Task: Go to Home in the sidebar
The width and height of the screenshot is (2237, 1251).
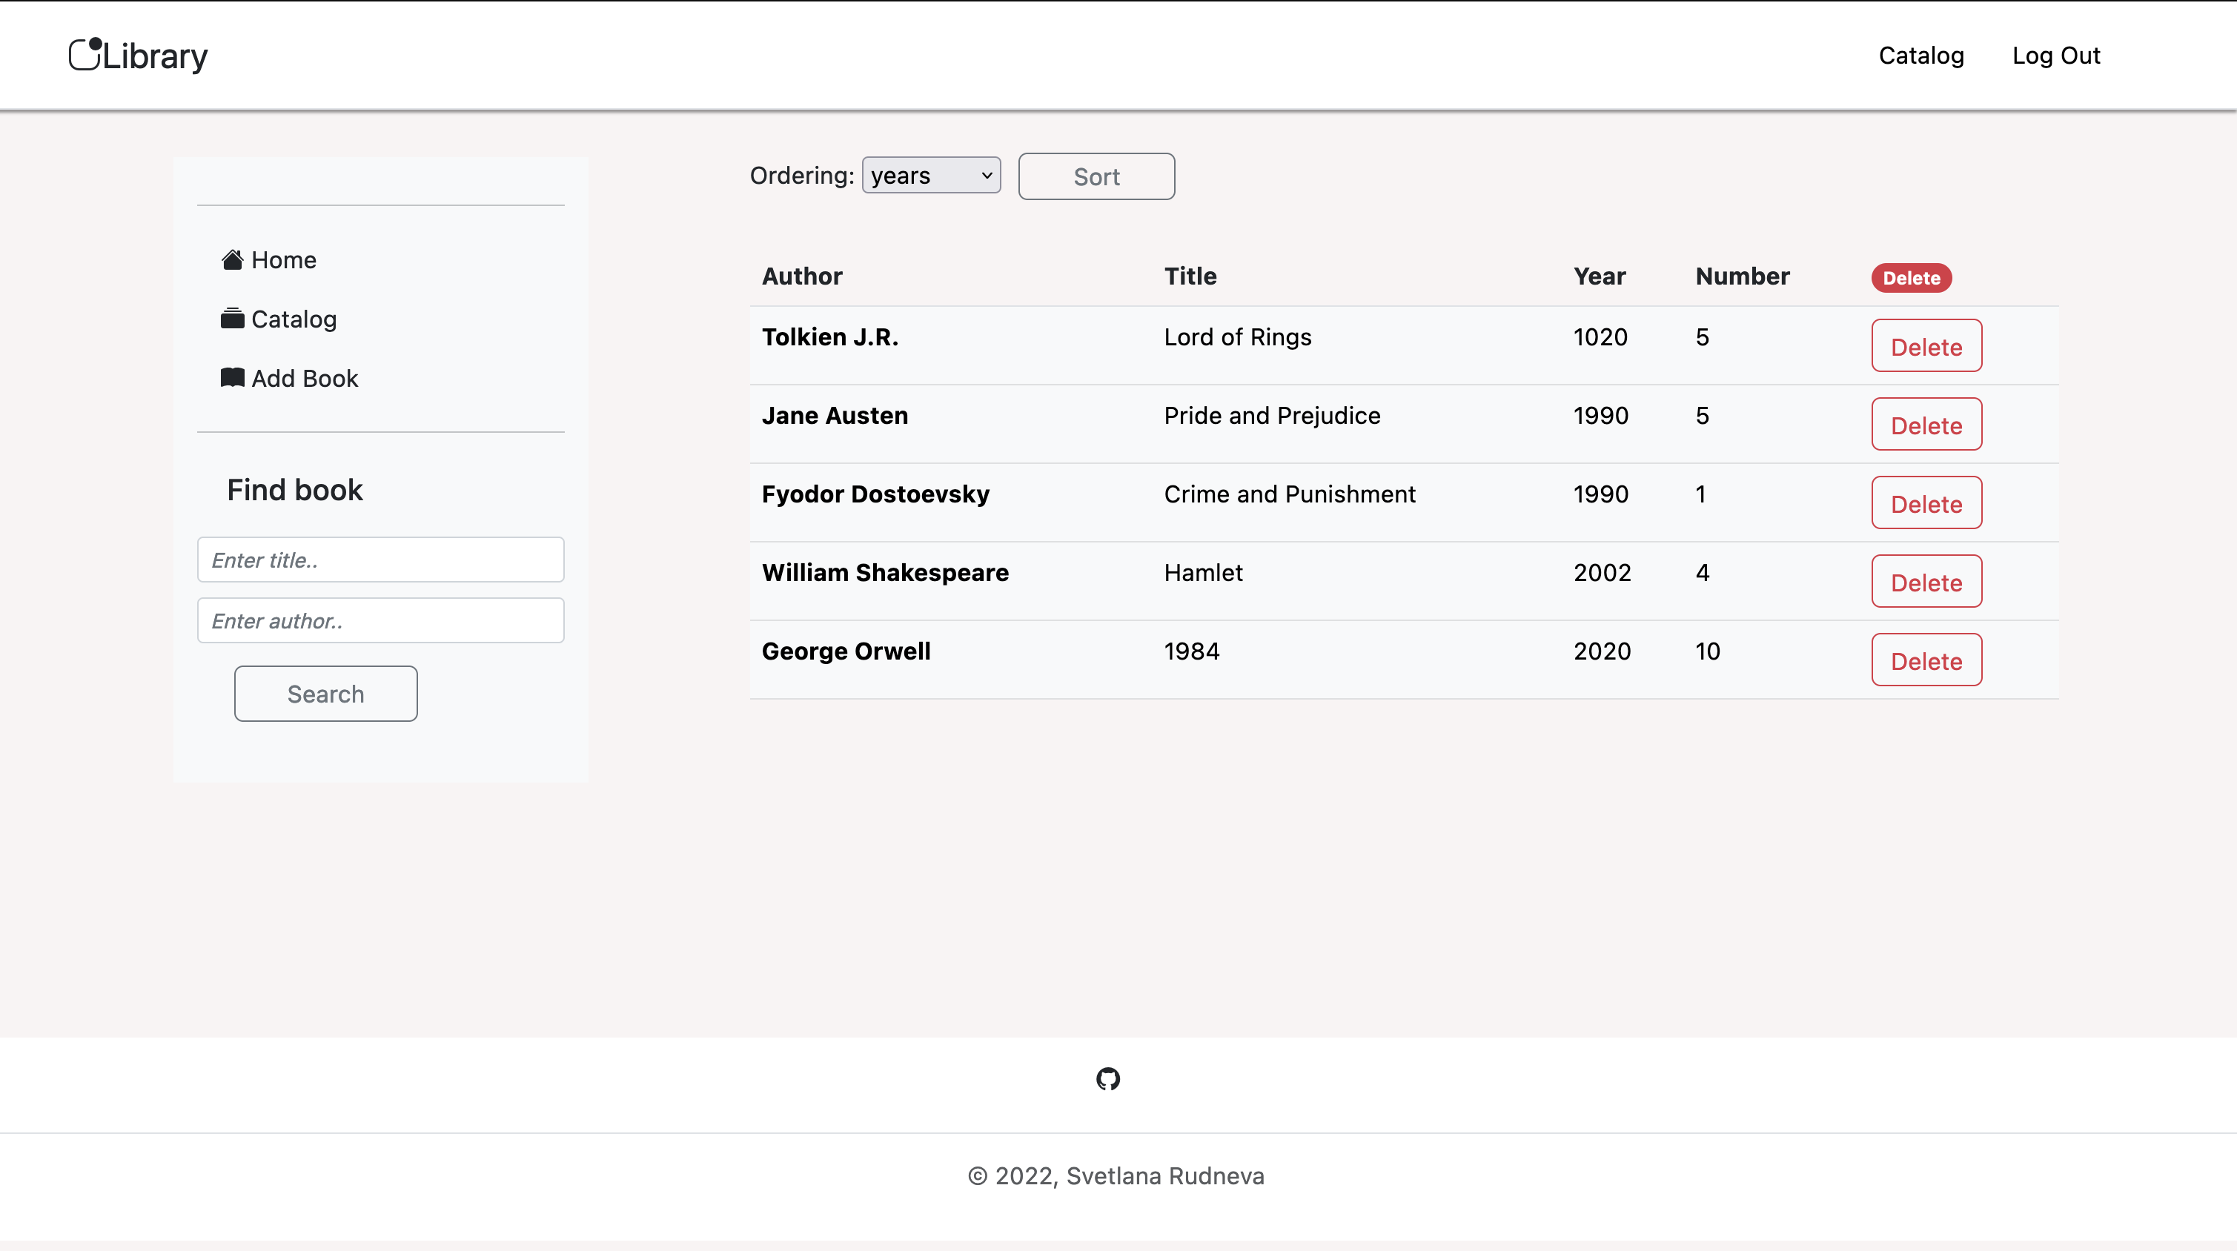Action: click(x=283, y=259)
